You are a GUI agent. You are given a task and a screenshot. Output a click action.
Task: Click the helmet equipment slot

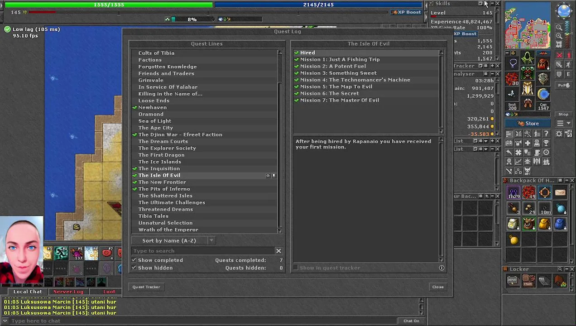click(528, 58)
